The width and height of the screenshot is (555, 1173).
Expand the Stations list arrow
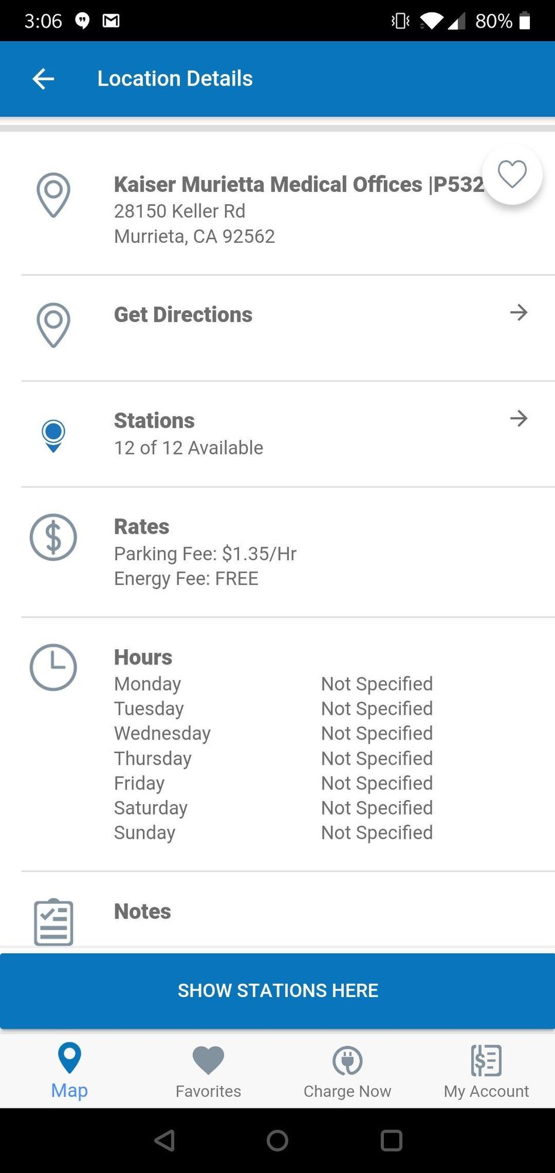tap(518, 419)
